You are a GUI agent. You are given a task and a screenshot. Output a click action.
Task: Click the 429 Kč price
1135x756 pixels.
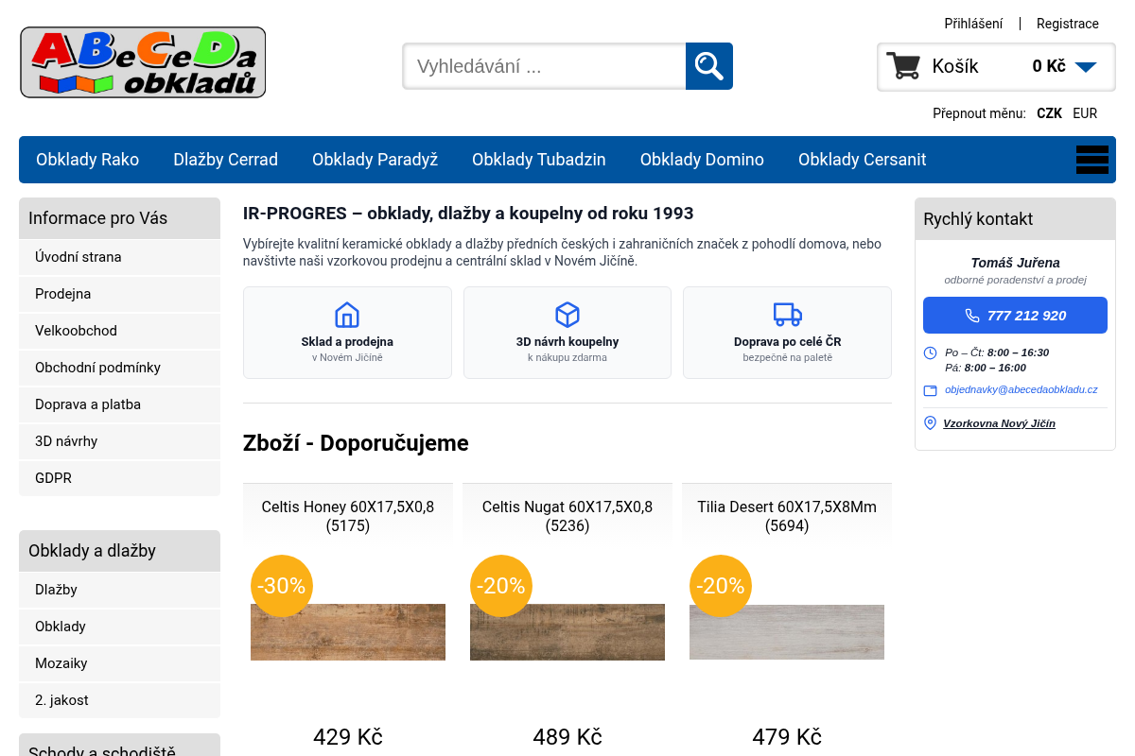pyautogui.click(x=348, y=737)
